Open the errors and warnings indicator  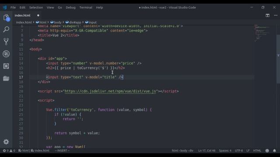pyautogui.click(x=9, y=150)
